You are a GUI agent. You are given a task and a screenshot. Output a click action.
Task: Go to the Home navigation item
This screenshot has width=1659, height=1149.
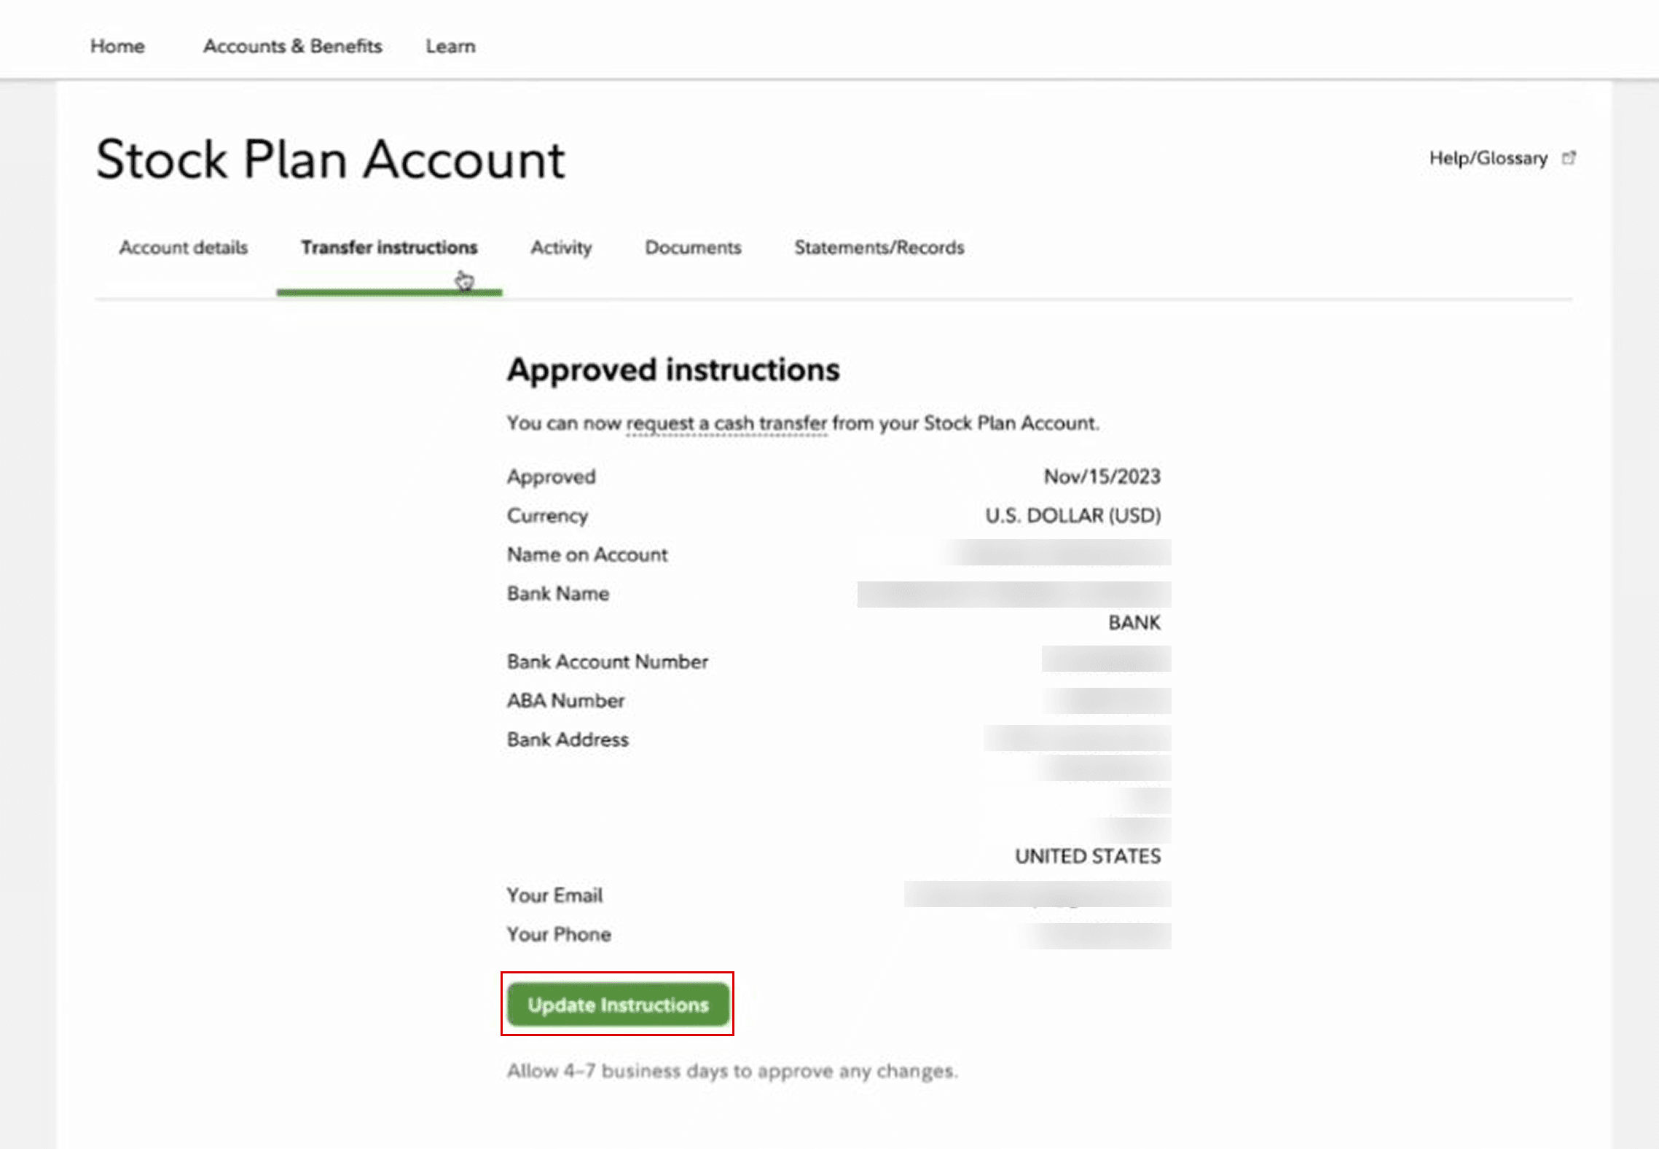(x=117, y=46)
